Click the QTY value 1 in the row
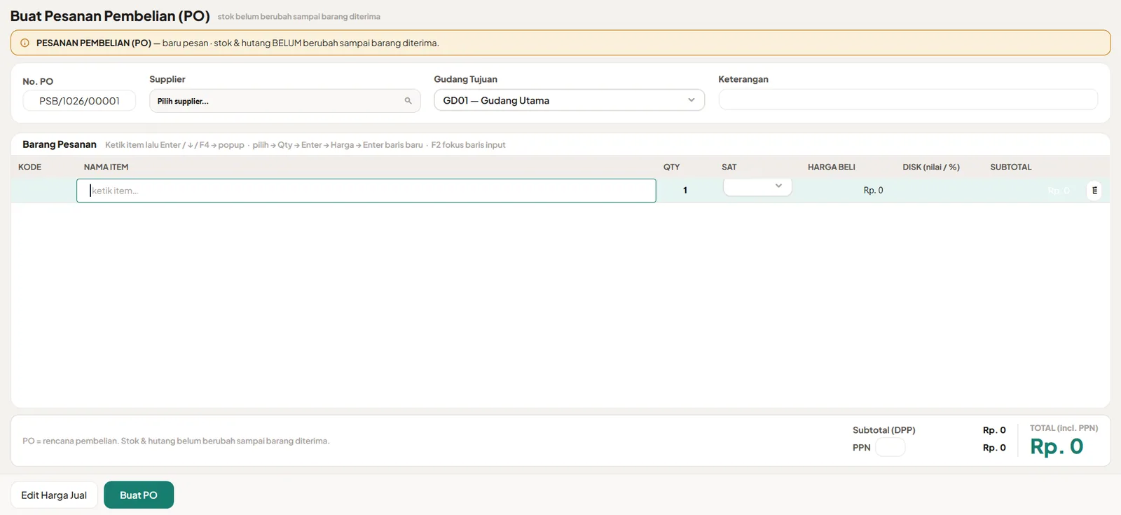This screenshot has height=515, width=1121. pos(685,191)
